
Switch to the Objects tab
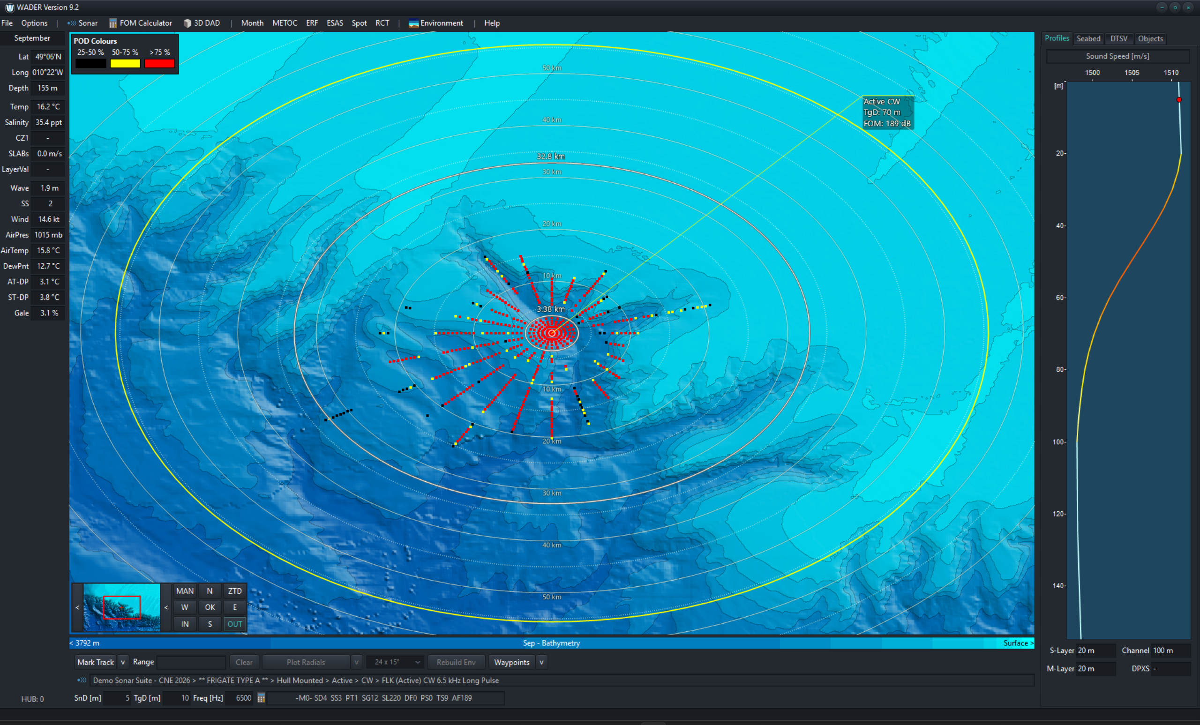pos(1150,38)
